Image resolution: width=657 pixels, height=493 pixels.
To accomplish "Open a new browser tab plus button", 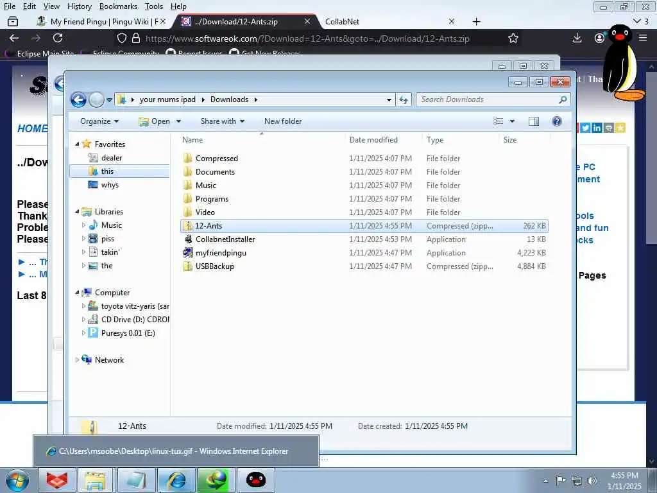I will tap(477, 21).
